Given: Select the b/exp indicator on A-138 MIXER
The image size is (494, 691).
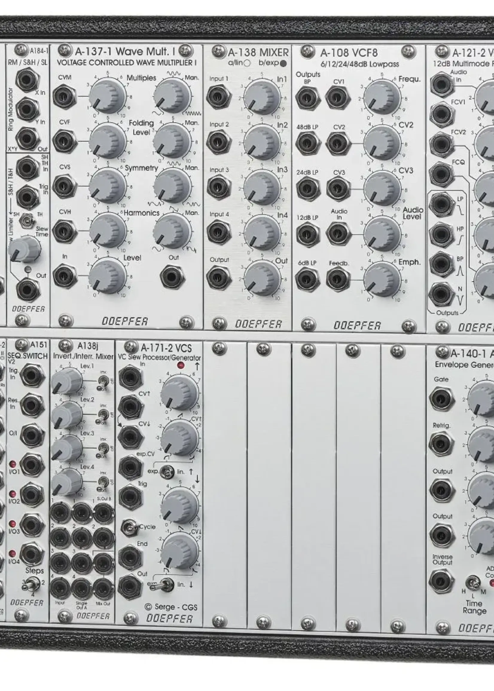Looking at the screenshot, I should (x=283, y=64).
